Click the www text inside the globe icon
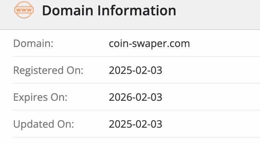Image resolution: width=260 pixels, height=143 pixels. 24,10
